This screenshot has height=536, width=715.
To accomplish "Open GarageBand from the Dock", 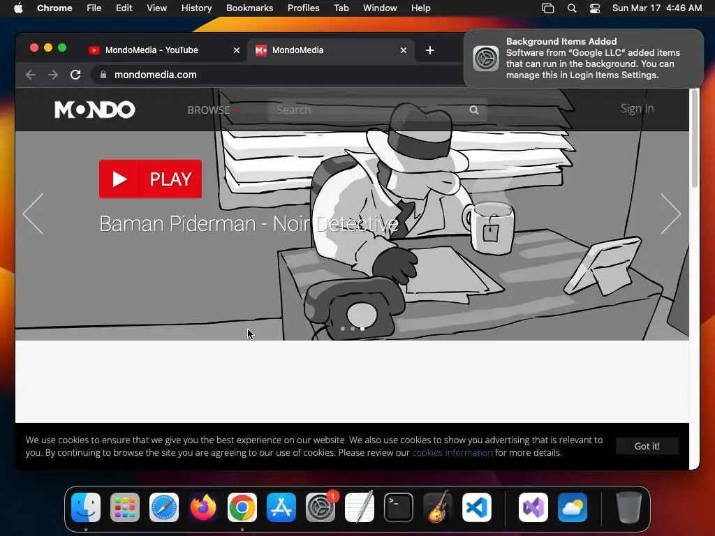I will click(x=438, y=507).
